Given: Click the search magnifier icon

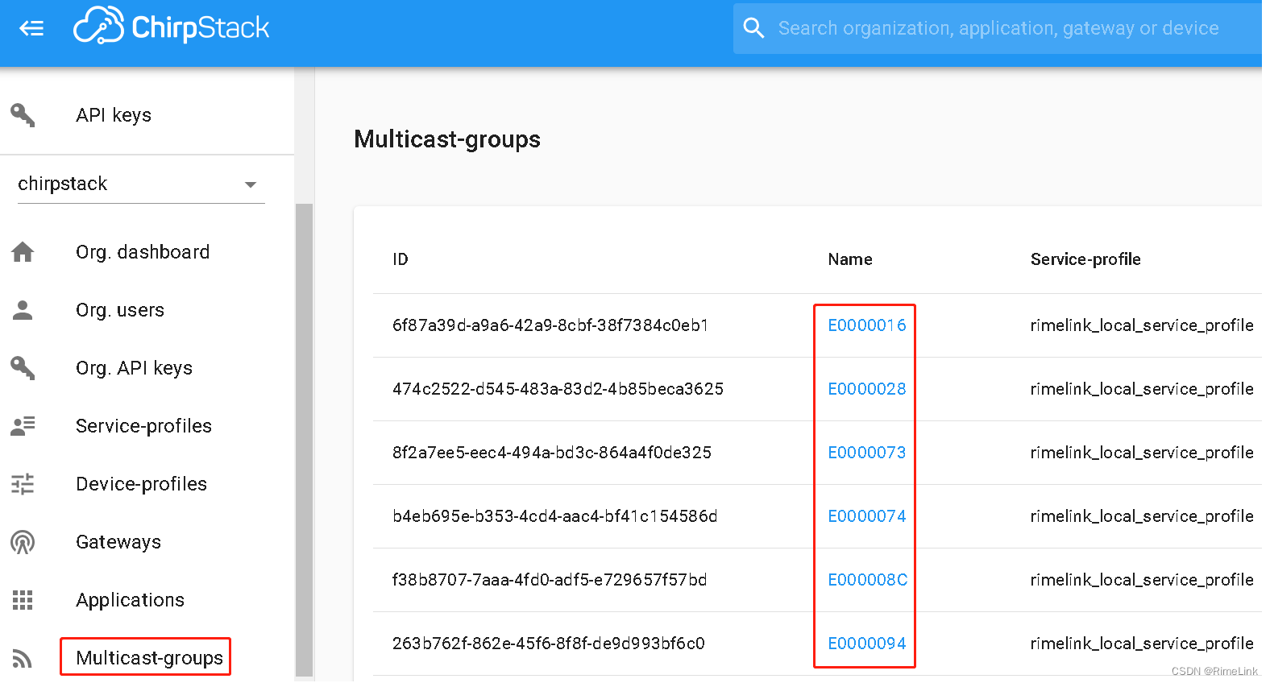Looking at the screenshot, I should pos(753,28).
